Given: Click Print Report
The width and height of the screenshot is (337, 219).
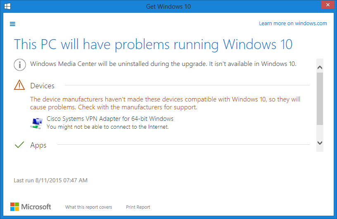Looking at the screenshot, I should point(138,207).
